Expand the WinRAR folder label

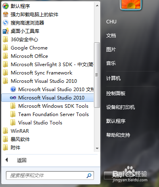point(20,131)
